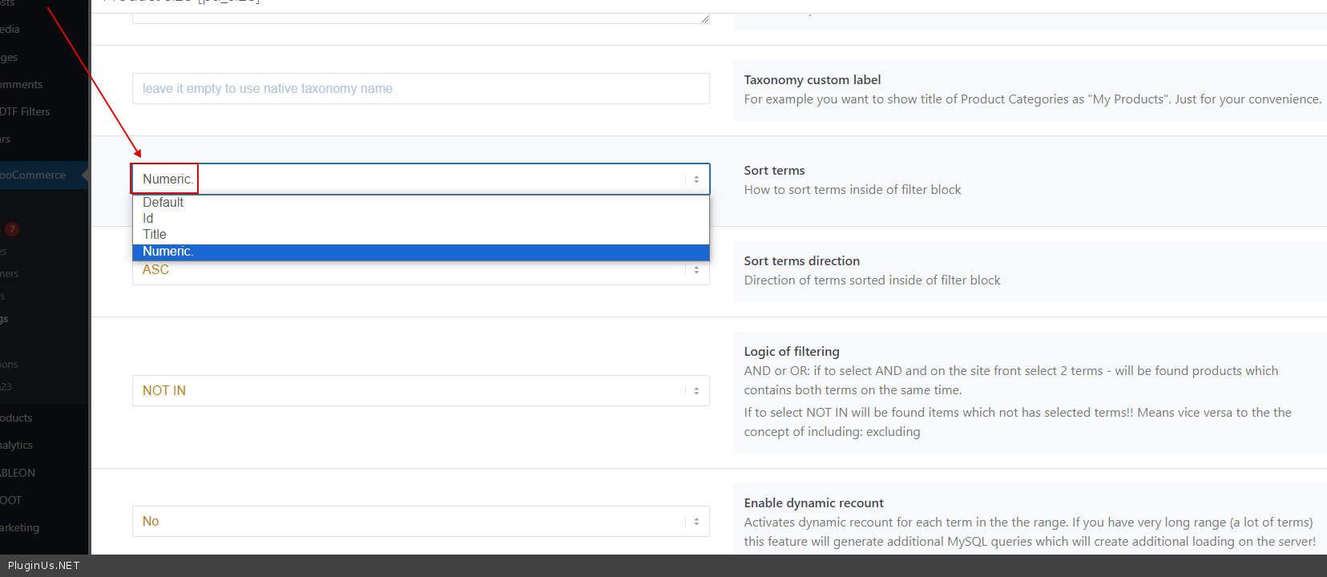The image size is (1327, 577).
Task: Select the Id sort option
Action: [148, 219]
